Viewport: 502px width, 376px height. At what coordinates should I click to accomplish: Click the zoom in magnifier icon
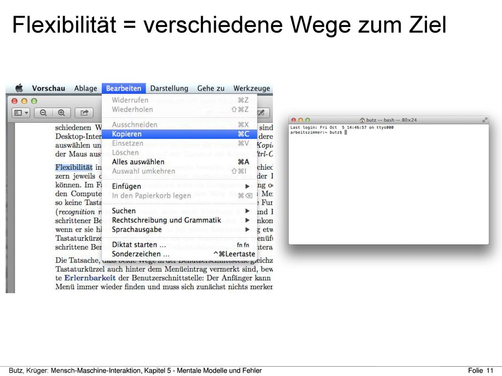tap(61, 113)
